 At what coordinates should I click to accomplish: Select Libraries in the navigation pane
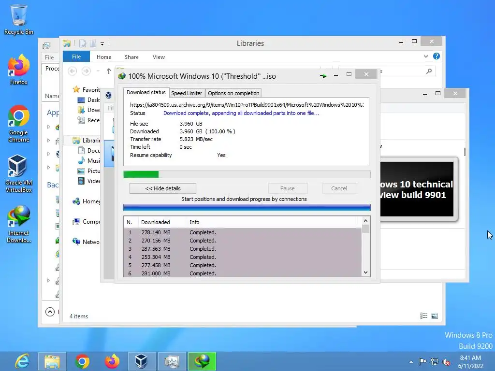point(86,141)
